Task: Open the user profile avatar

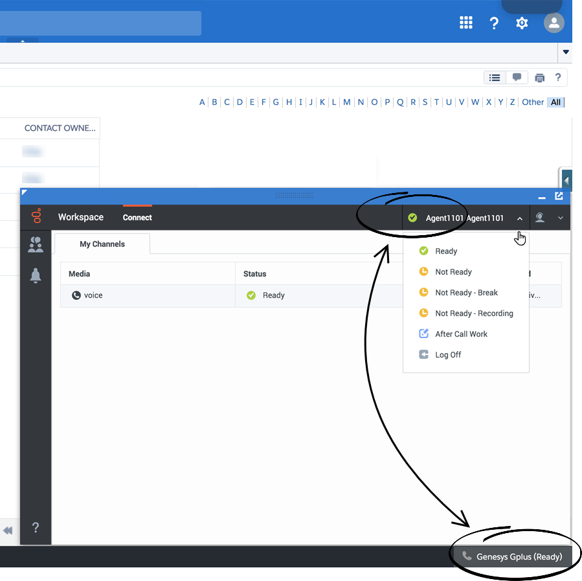Action: [x=554, y=23]
